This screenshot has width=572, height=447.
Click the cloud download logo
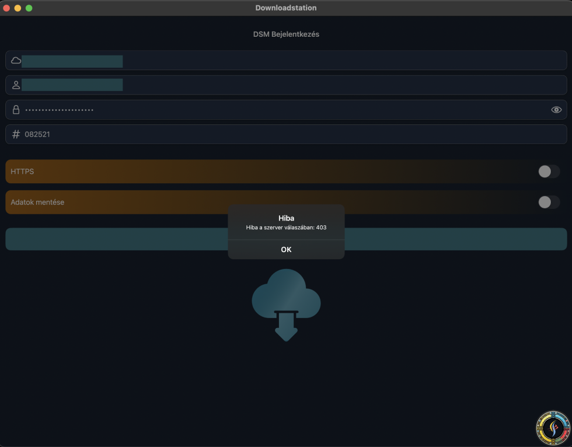coord(286,304)
